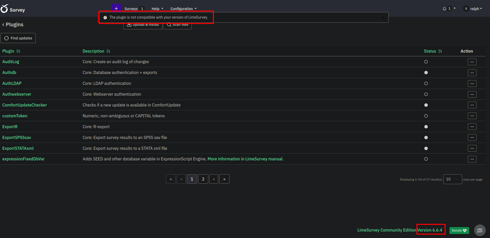Viewport: 490px width, 238px height.
Task: Open action menu for expressionFixedDbVar
Action: pos(472,159)
